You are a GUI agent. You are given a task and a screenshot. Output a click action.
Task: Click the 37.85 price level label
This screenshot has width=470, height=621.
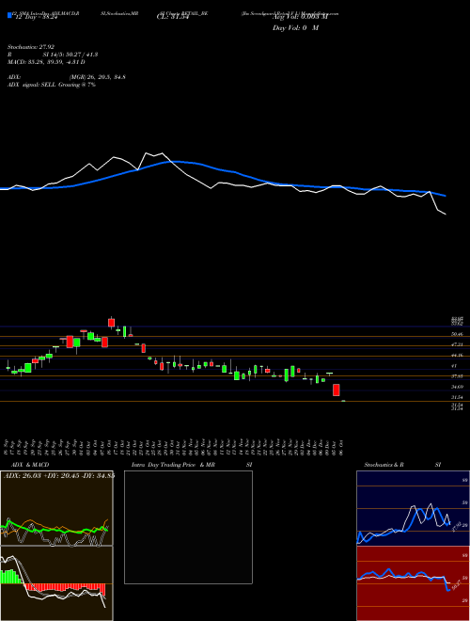point(457,375)
